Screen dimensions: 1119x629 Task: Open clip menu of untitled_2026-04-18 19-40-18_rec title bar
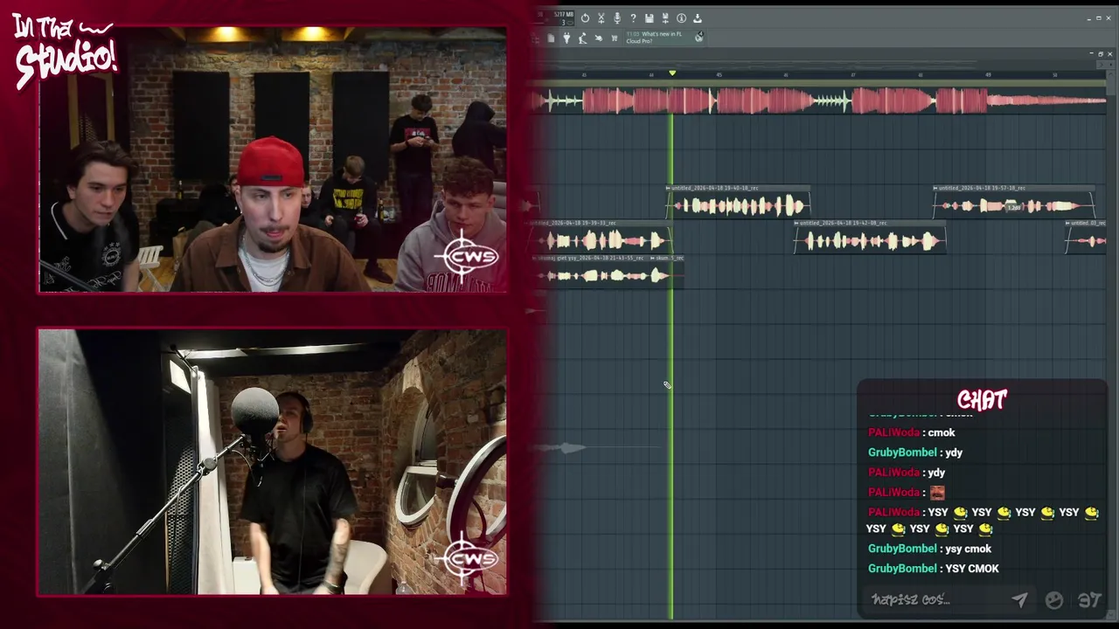[670, 188]
